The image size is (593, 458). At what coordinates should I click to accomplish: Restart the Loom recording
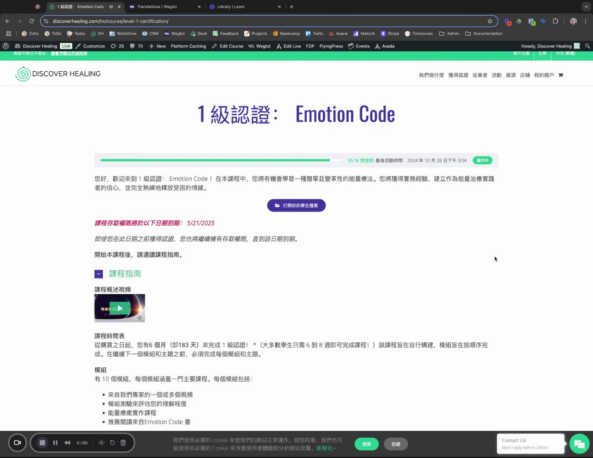(x=112, y=443)
